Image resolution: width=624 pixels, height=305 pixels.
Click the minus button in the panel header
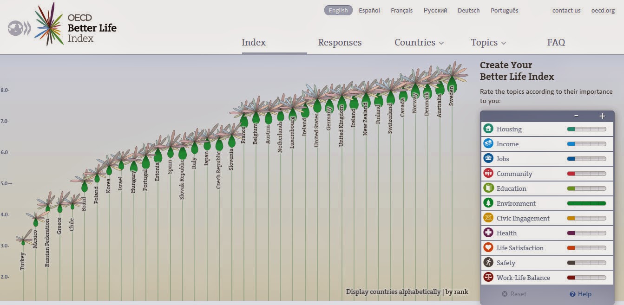coord(576,116)
